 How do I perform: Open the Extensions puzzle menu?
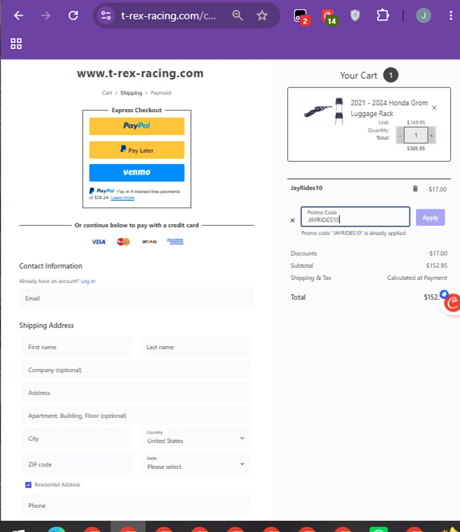click(x=383, y=16)
